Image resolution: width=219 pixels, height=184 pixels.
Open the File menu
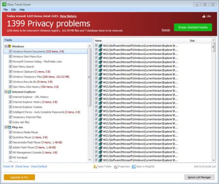click(x=6, y=10)
